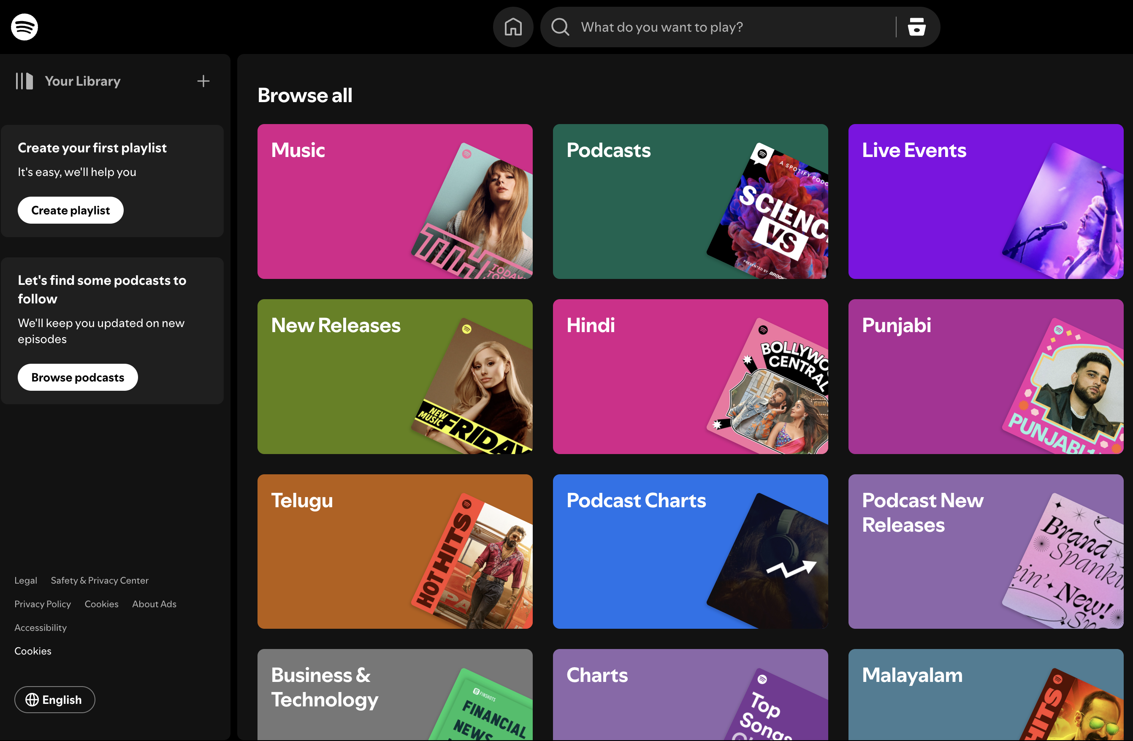Screen dimensions: 1133x741
Task: Open the Home page
Action: pos(513,27)
